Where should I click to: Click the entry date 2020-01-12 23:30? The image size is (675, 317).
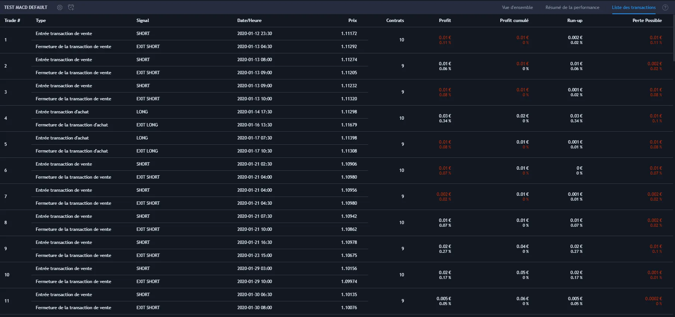click(x=254, y=34)
